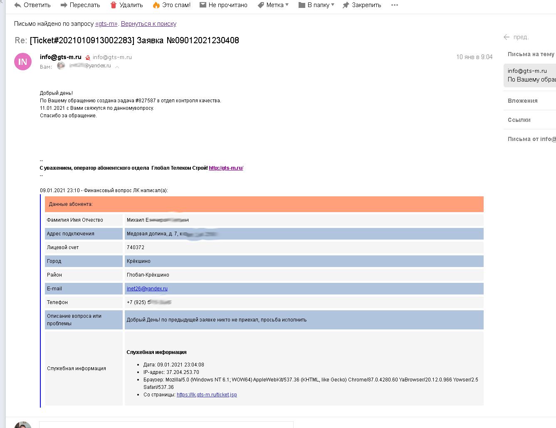
Task: Mark as Не прочитано
Action: (x=228, y=5)
